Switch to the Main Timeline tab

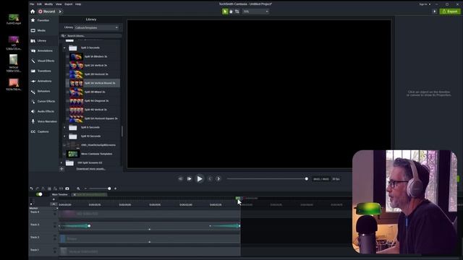point(59,194)
